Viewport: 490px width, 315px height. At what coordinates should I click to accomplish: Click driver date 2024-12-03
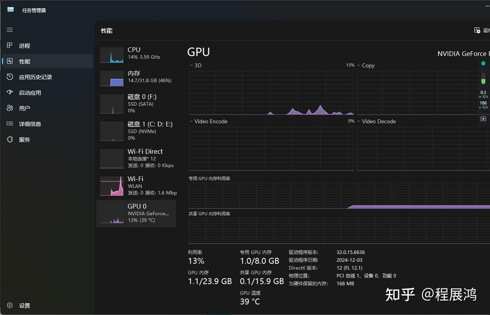click(349, 260)
